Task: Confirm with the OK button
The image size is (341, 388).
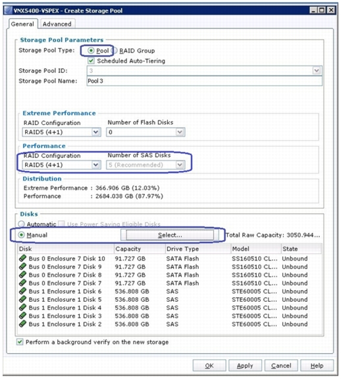Action: pos(209,366)
